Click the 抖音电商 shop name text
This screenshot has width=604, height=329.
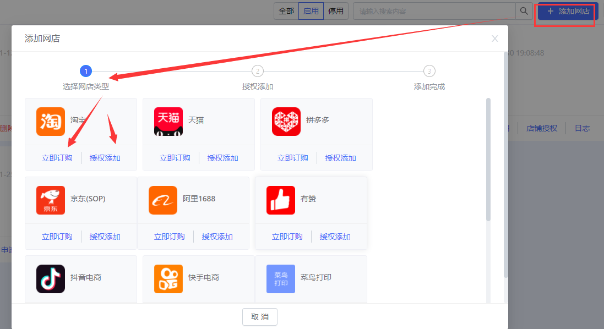[86, 277]
